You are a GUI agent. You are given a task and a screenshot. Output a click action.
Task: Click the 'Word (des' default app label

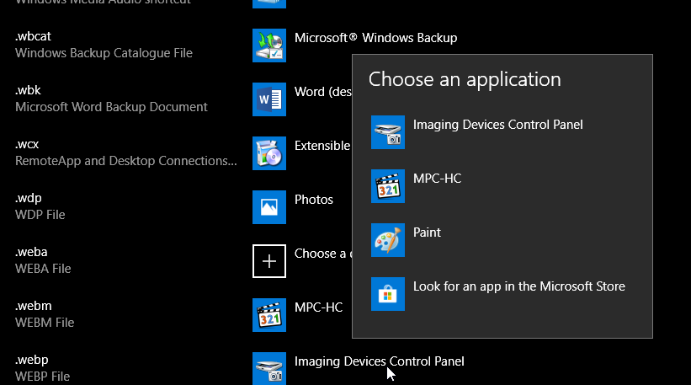click(323, 92)
